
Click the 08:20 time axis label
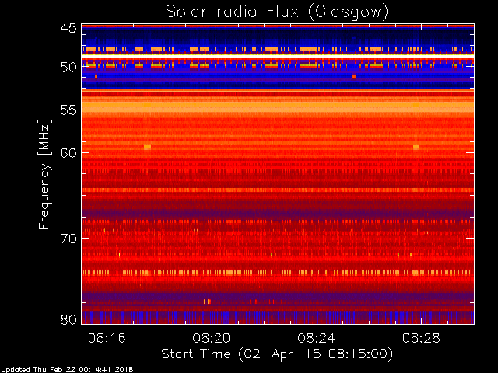pyautogui.click(x=212, y=338)
